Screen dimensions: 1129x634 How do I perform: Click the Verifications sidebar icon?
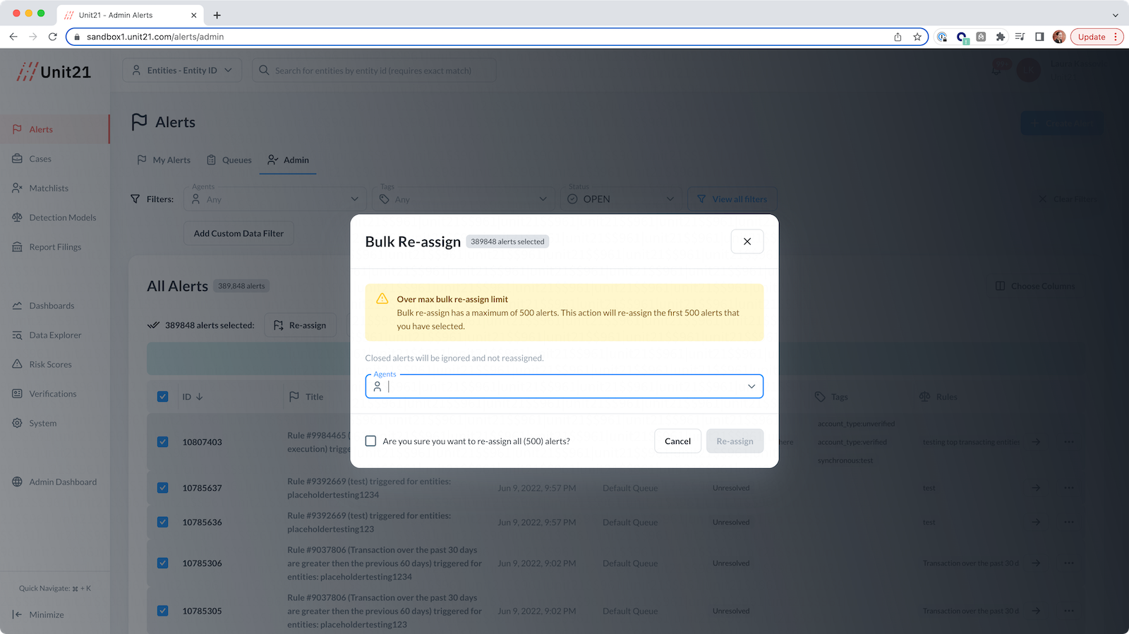click(x=17, y=394)
